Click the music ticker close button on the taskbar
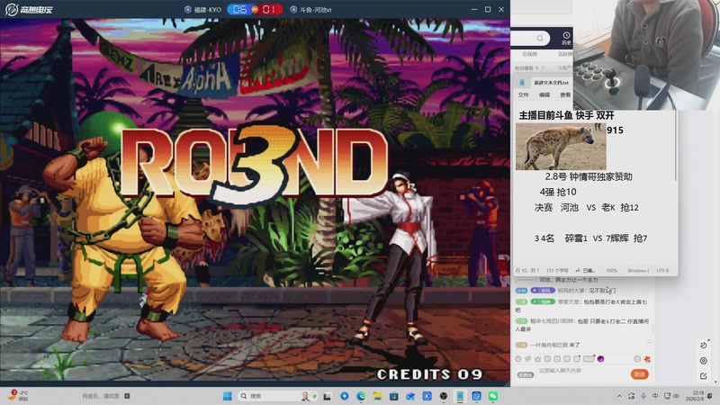The image size is (720, 405). [x=127, y=396]
